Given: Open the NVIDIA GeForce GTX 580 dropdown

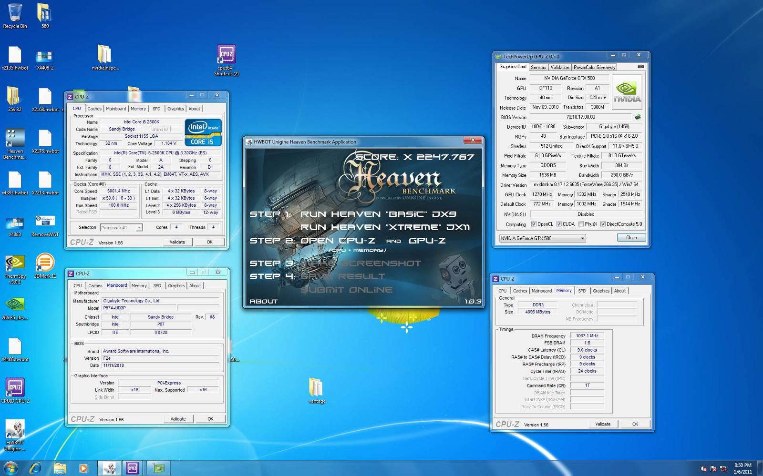Looking at the screenshot, I should 543,238.
